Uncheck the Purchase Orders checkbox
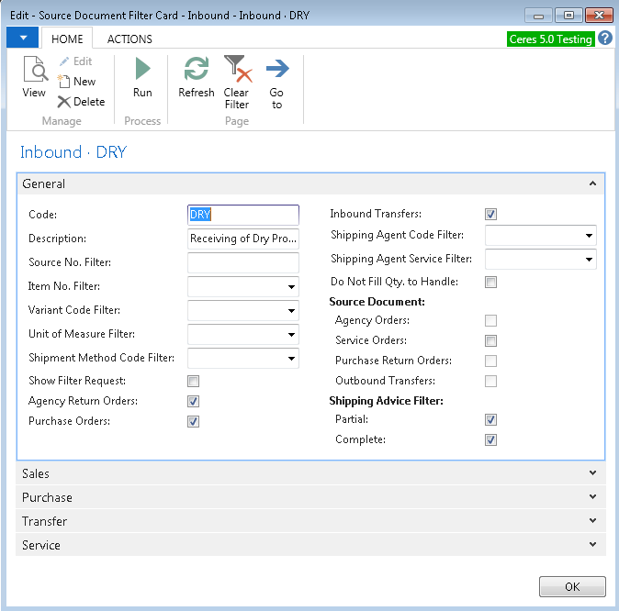This screenshot has width=619, height=611. click(194, 422)
